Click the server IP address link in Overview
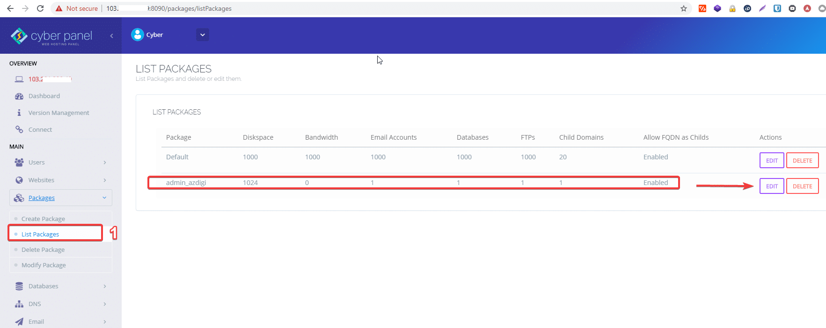Viewport: 826px width, 328px height. click(49, 79)
